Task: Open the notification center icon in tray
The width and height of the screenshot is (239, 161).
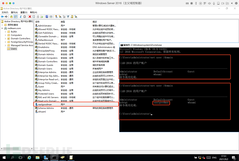Action: [233, 158]
